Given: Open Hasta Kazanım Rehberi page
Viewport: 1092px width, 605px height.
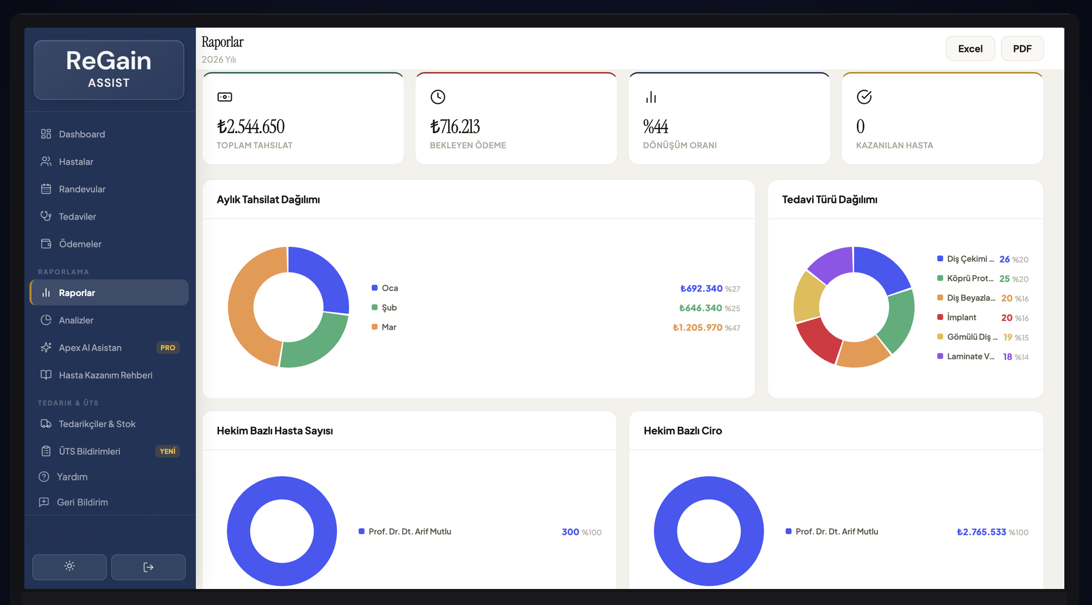Looking at the screenshot, I should pyautogui.click(x=105, y=375).
